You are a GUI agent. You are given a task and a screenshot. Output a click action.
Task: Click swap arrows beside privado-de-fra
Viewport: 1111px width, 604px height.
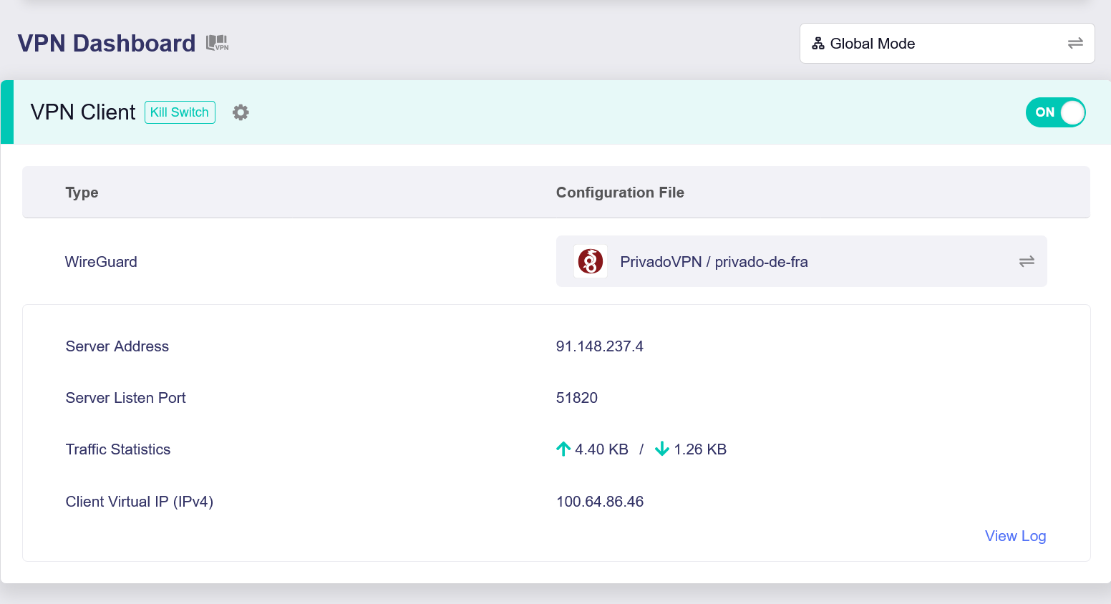[x=1027, y=262]
